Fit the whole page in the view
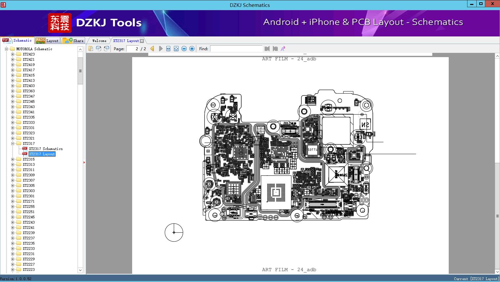 point(176,49)
